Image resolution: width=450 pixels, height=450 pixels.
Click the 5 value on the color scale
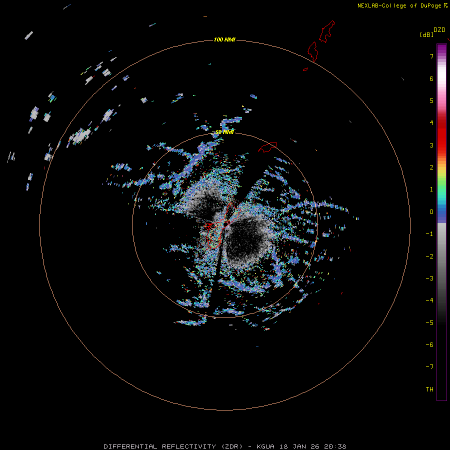pos(431,100)
